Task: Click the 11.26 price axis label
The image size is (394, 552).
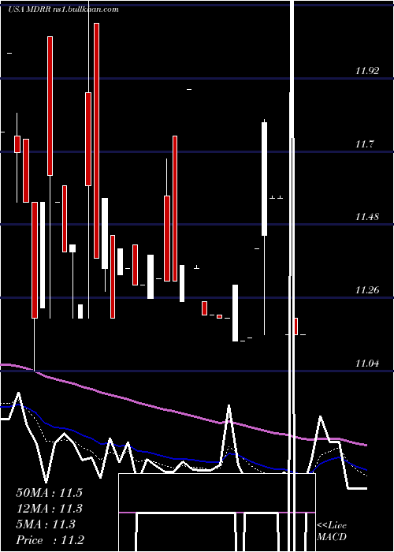Action: 367,290
